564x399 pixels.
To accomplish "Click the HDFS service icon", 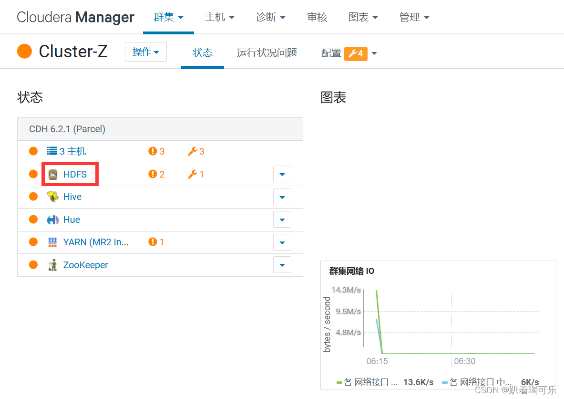I will pyautogui.click(x=53, y=174).
